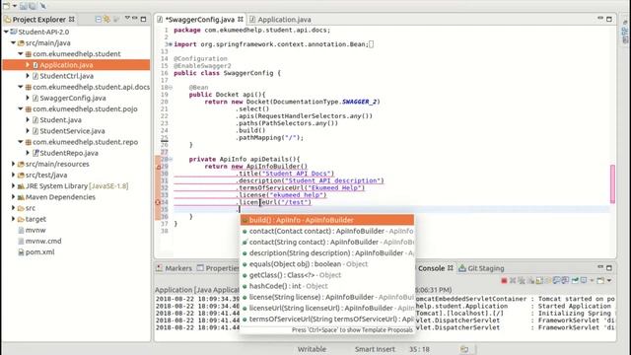Choose termsOfServiceUrl from the suggestions
Viewport: 631px width, 355px height.
coord(326,319)
